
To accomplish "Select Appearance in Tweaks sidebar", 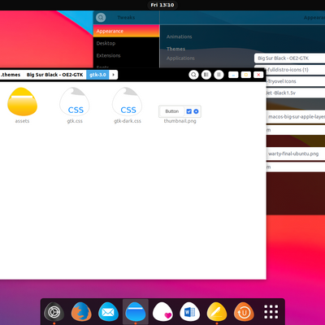I will click(x=127, y=31).
